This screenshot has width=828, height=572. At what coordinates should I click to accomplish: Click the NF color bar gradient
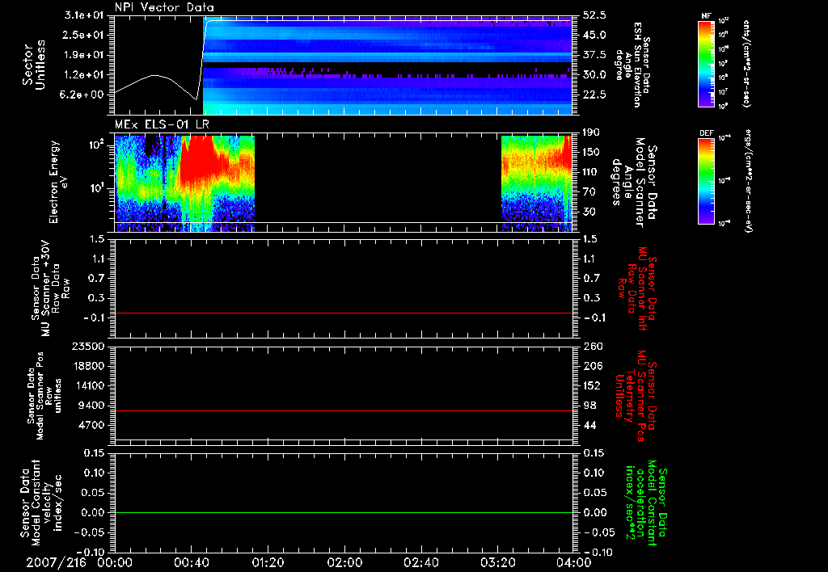707,64
